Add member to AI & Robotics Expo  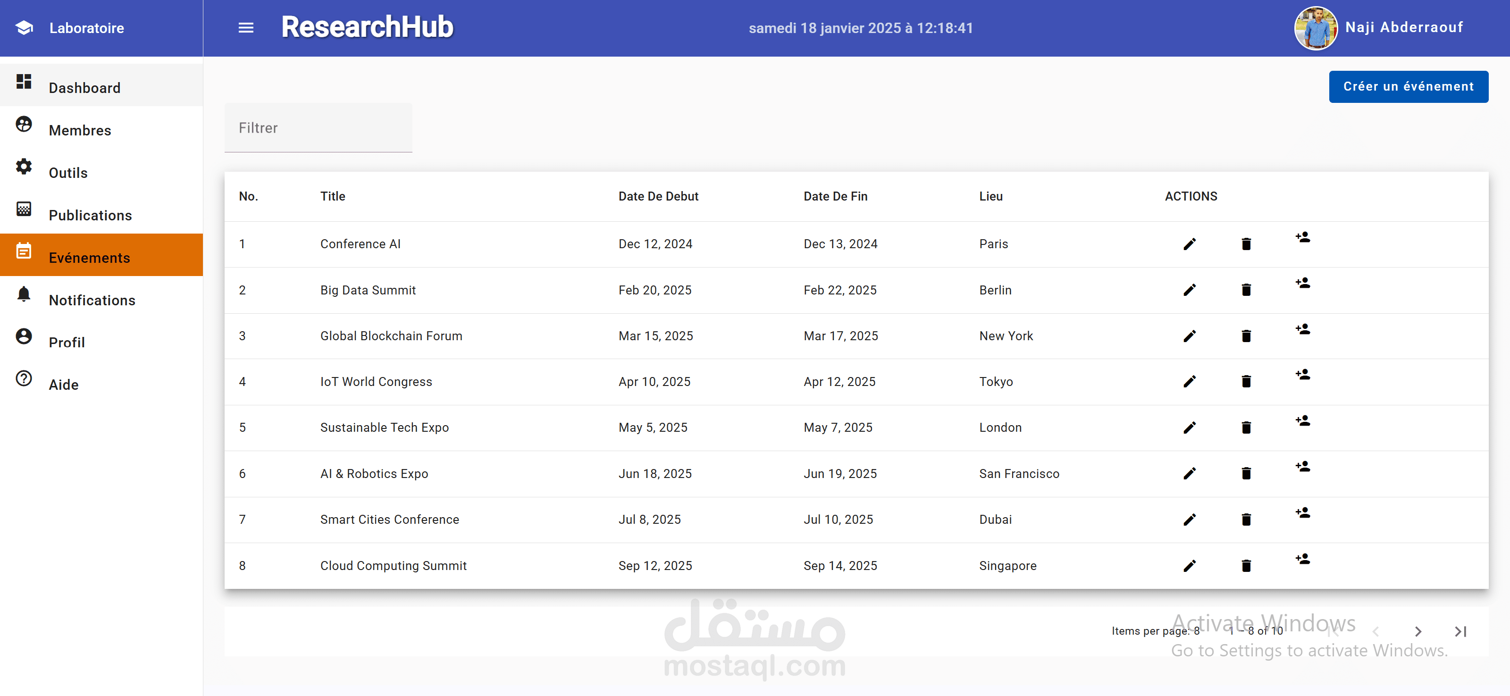pyautogui.click(x=1302, y=467)
